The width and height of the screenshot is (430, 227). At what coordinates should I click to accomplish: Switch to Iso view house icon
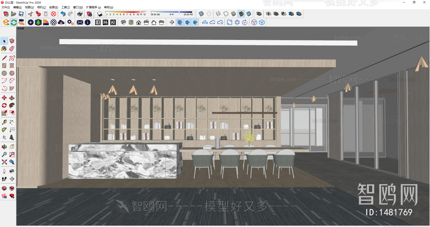pos(123,23)
